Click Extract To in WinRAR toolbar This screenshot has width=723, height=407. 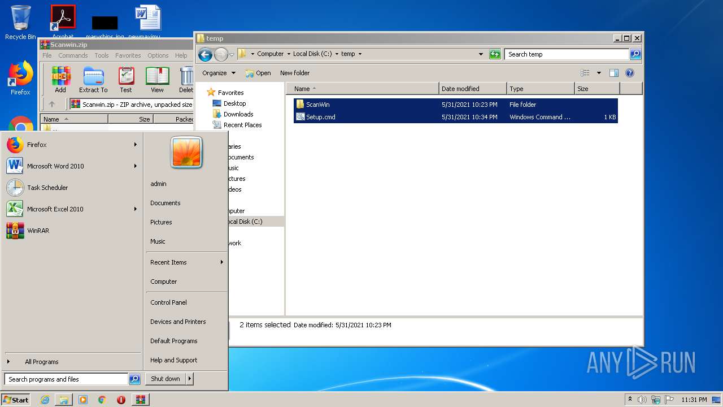[x=93, y=80]
